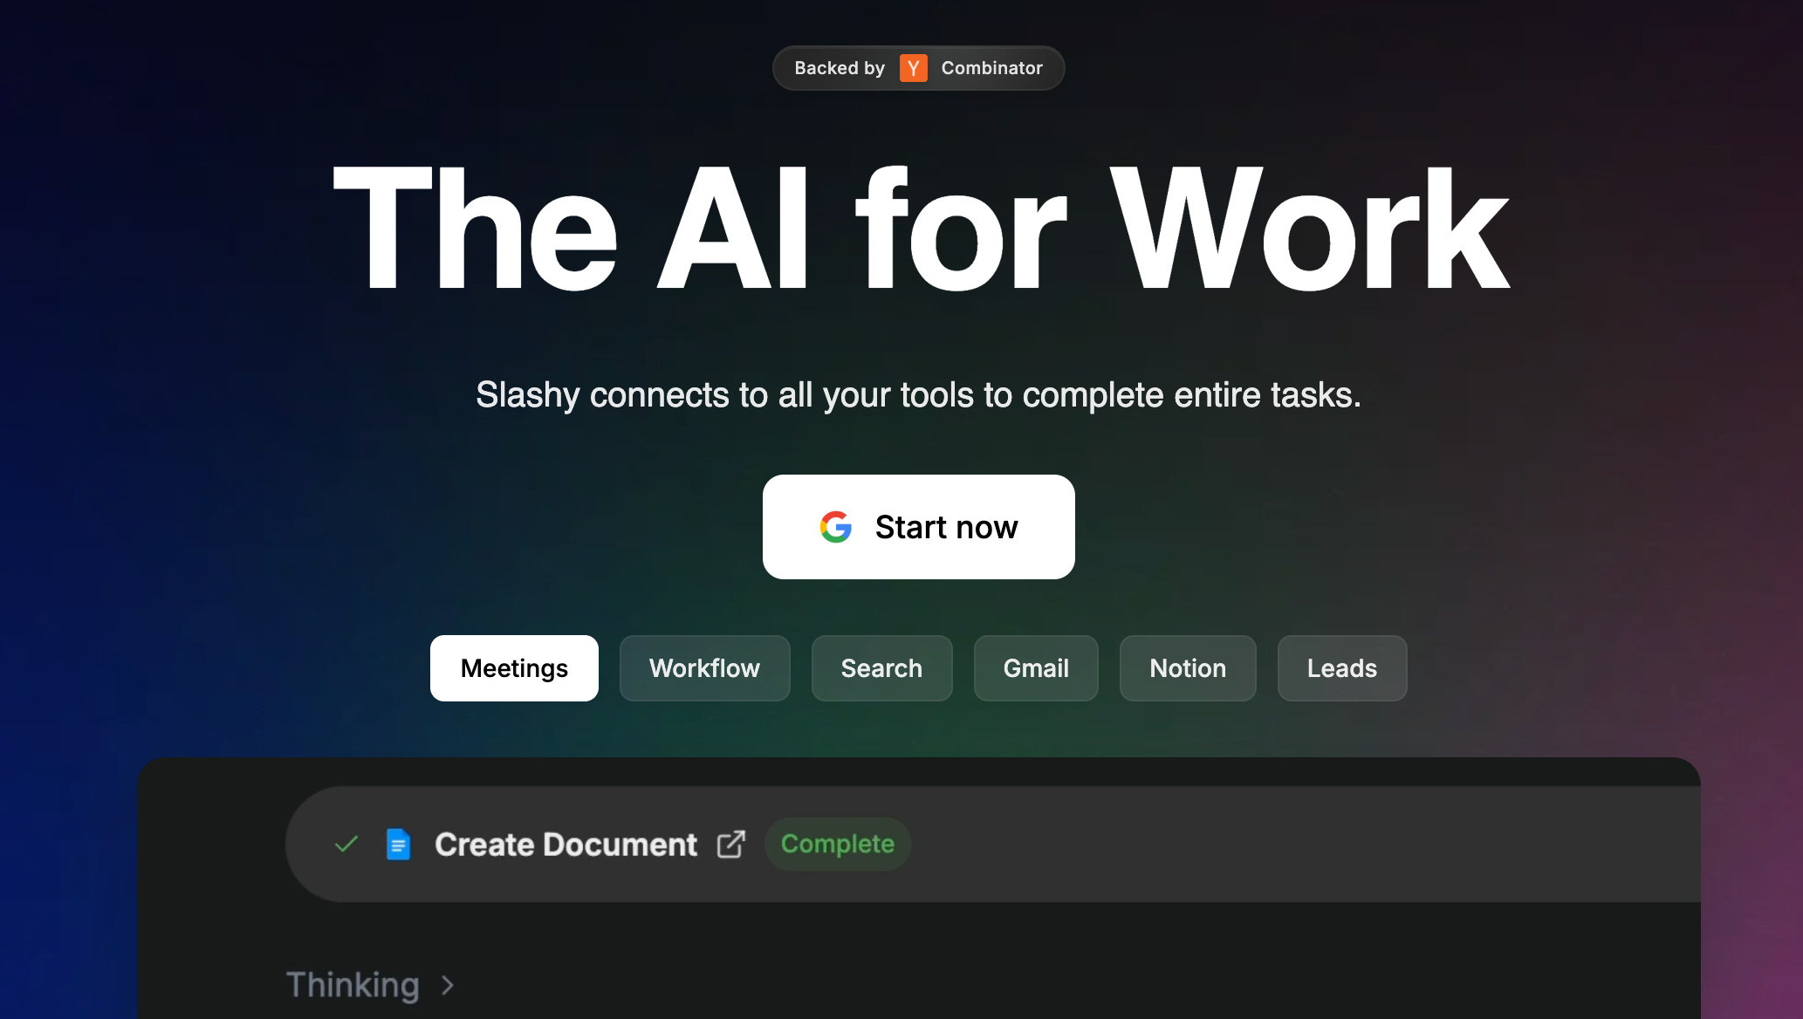
Task: Click the Google G logo icon
Action: coord(835,527)
